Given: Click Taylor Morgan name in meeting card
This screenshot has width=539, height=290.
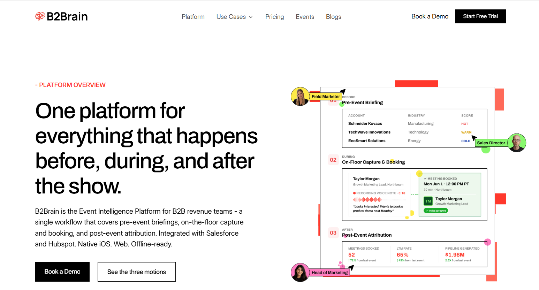Looking at the screenshot, I should tap(448, 199).
